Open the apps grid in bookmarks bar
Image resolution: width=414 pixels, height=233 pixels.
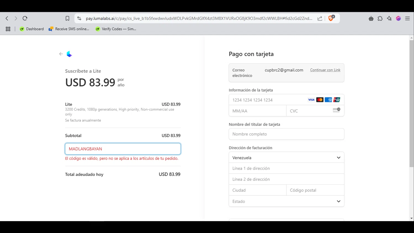click(8, 29)
